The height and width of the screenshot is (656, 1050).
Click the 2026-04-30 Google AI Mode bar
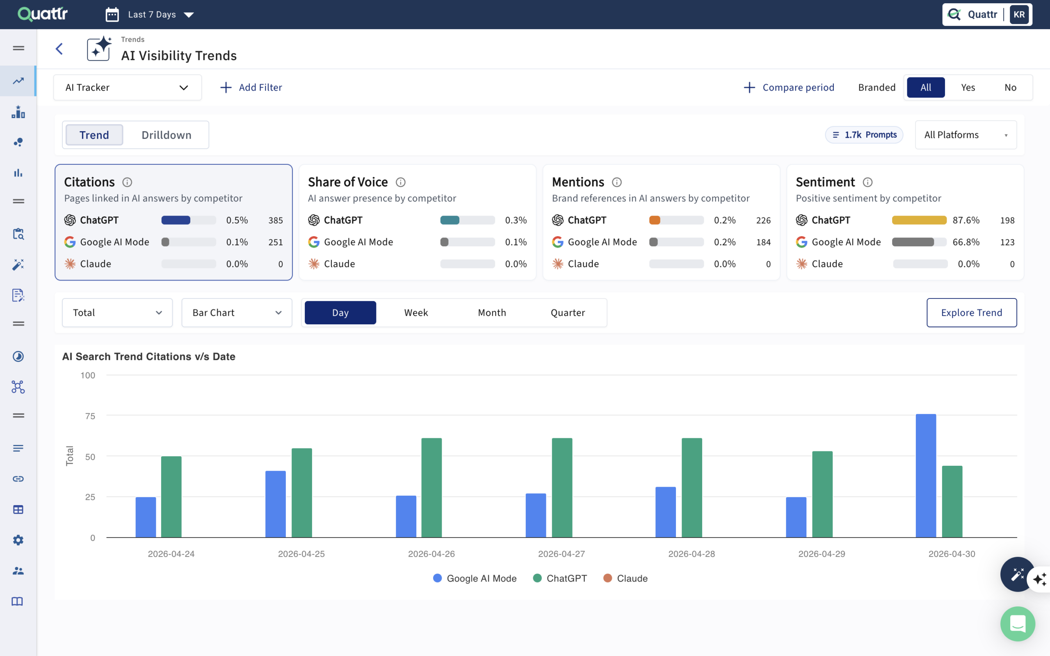pyautogui.click(x=925, y=476)
